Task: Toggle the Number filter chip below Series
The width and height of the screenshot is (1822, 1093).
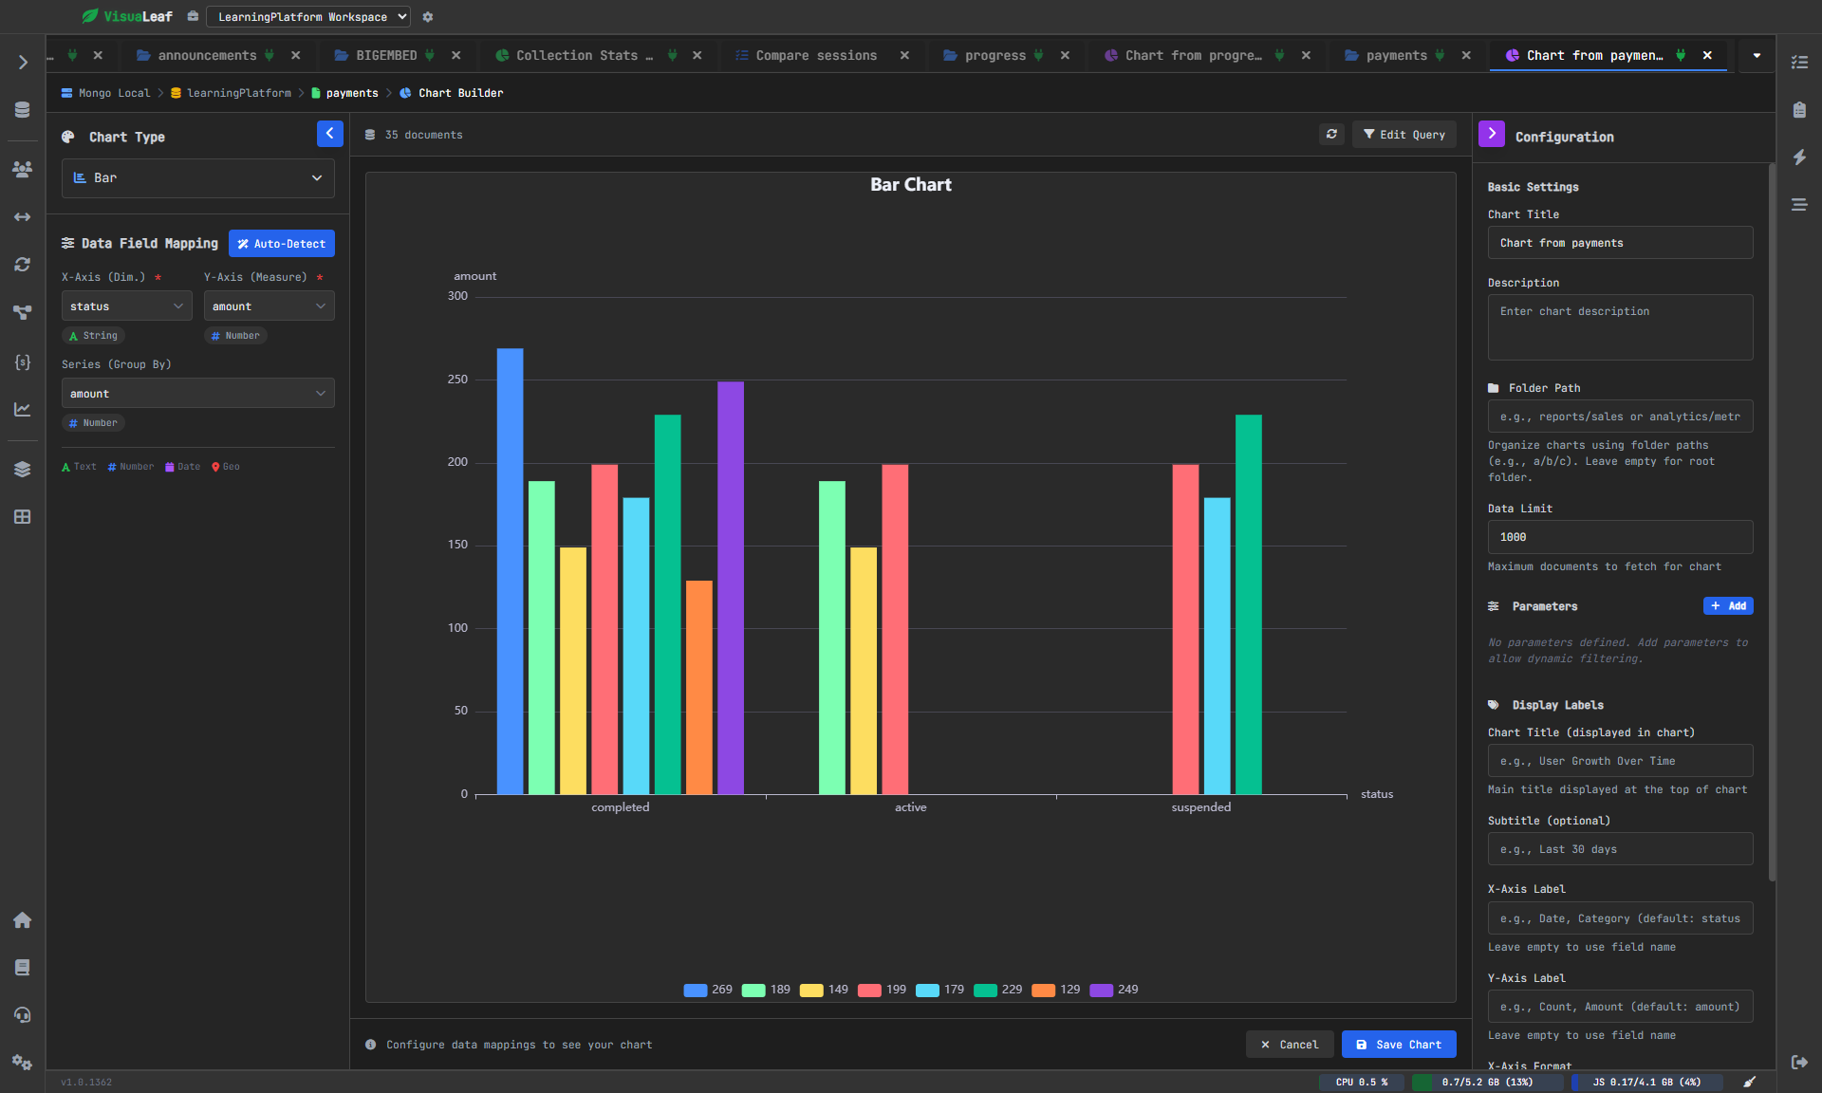Action: (x=93, y=422)
